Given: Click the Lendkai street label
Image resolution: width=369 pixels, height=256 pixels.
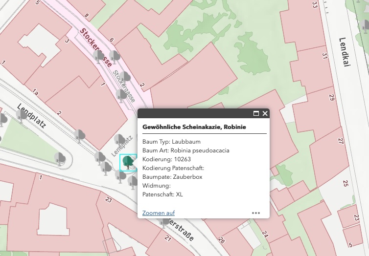Looking at the screenshot, I should 344,52.
